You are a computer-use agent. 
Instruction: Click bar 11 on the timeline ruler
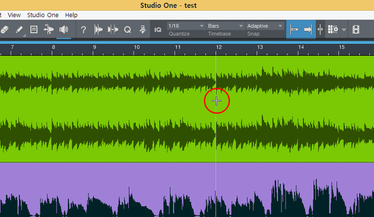coord(178,47)
